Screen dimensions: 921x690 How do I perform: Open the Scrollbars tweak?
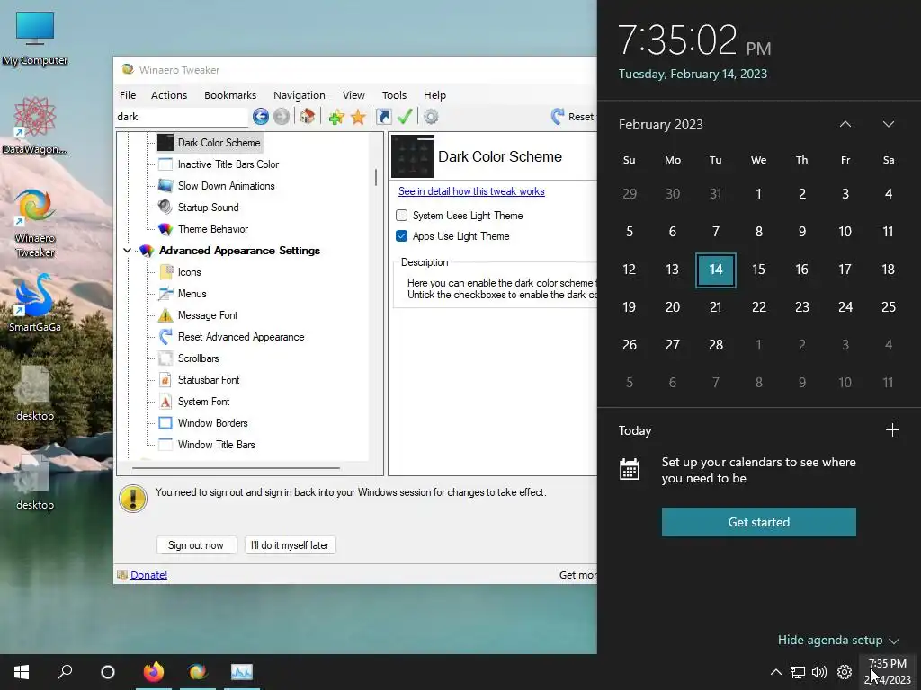(189, 358)
